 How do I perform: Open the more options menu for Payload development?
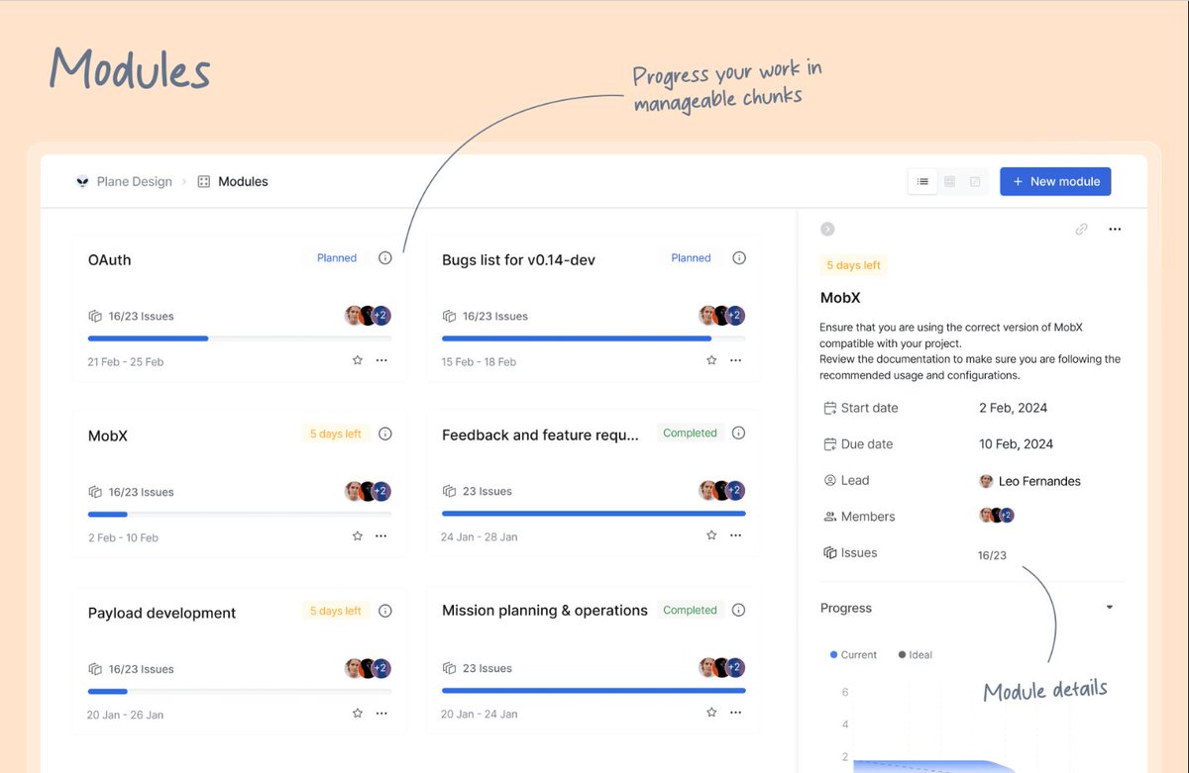pos(381,713)
